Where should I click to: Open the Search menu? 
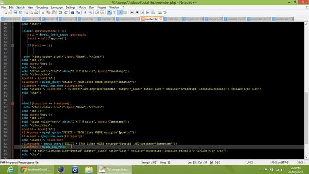20,7
